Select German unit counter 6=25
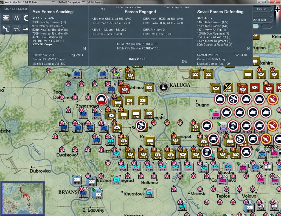Image resolution: width=281 pixels, height=216 pixels. [x=97, y=114]
